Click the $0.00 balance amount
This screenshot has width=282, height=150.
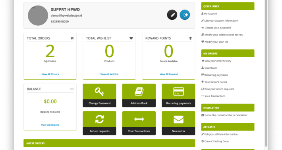50,101
